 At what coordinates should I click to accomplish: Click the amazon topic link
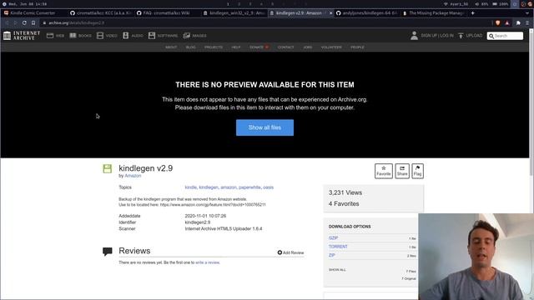pyautogui.click(x=228, y=187)
